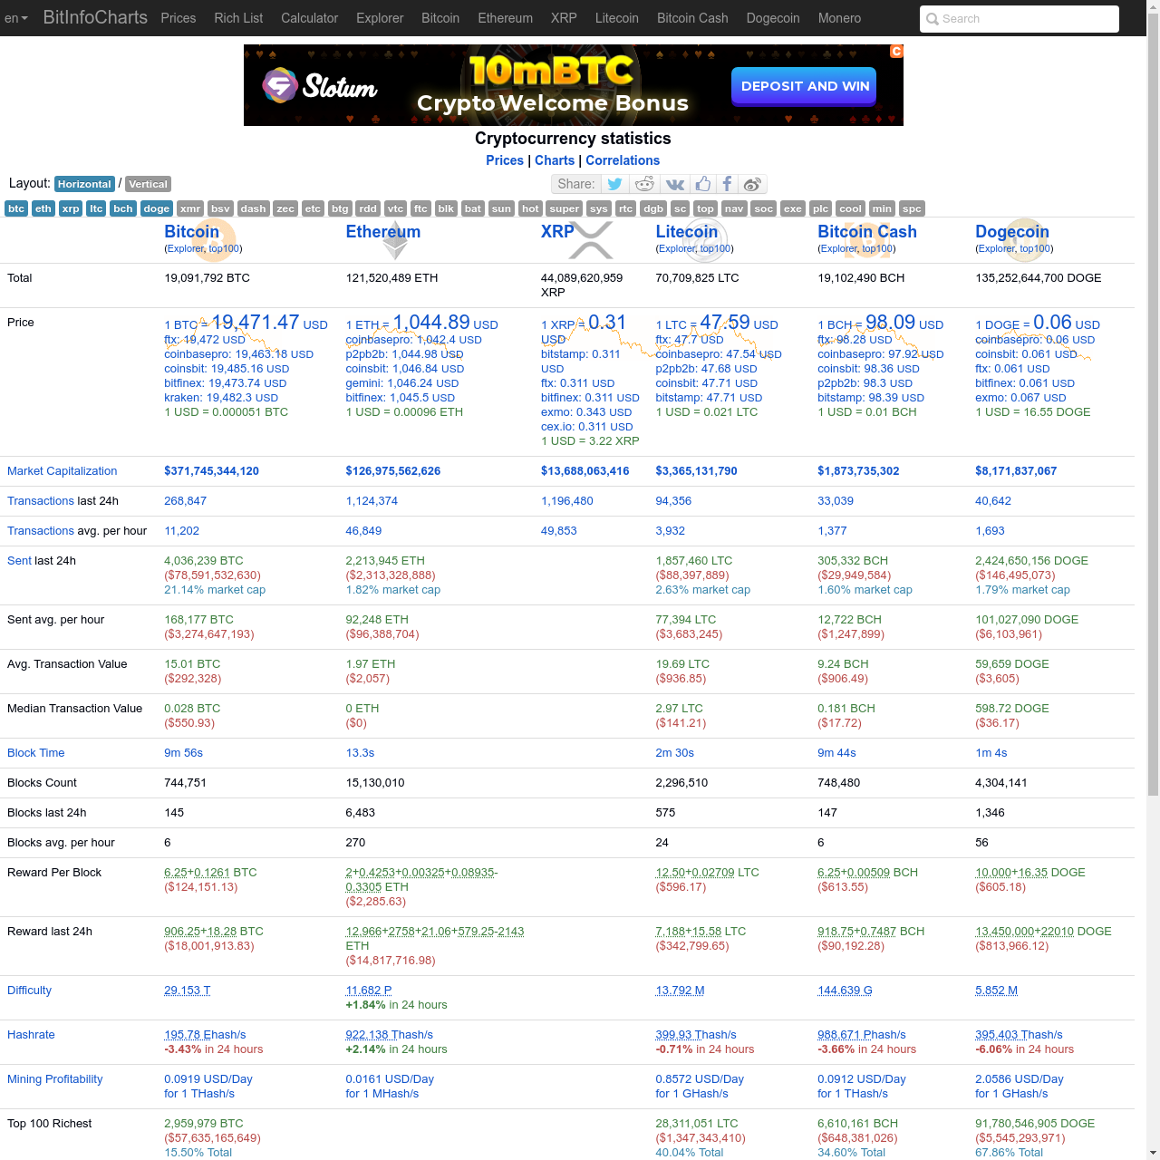
Task: Click the search magnifier icon
Action: click(932, 19)
